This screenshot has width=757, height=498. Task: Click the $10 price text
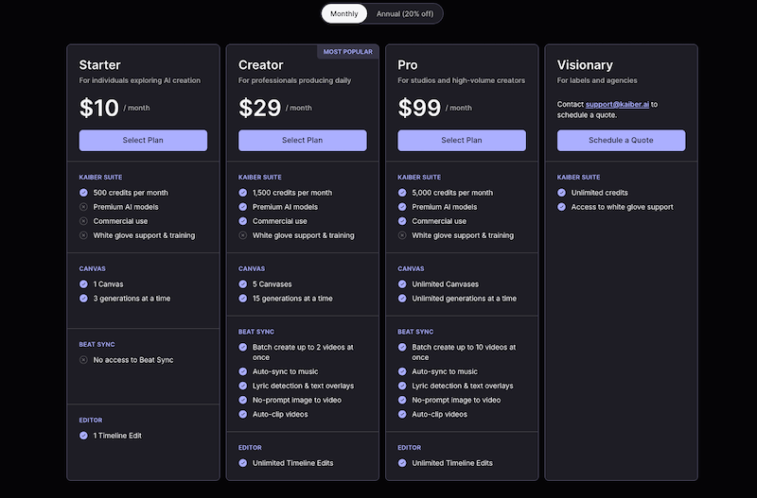[x=99, y=108]
